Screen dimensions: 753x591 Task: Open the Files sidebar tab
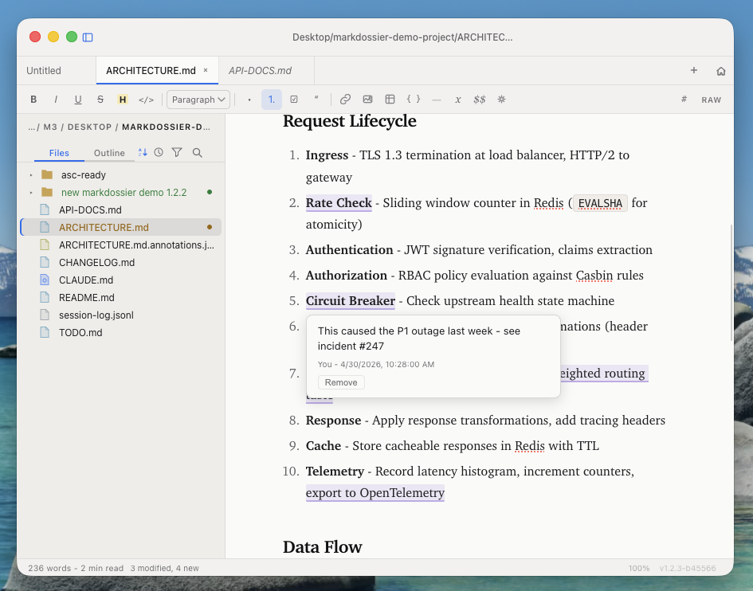[59, 153]
